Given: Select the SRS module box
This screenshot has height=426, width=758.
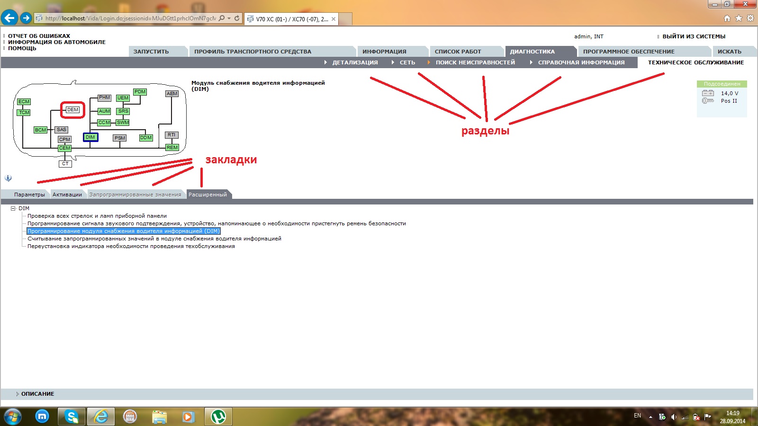Looking at the screenshot, I should click(123, 111).
